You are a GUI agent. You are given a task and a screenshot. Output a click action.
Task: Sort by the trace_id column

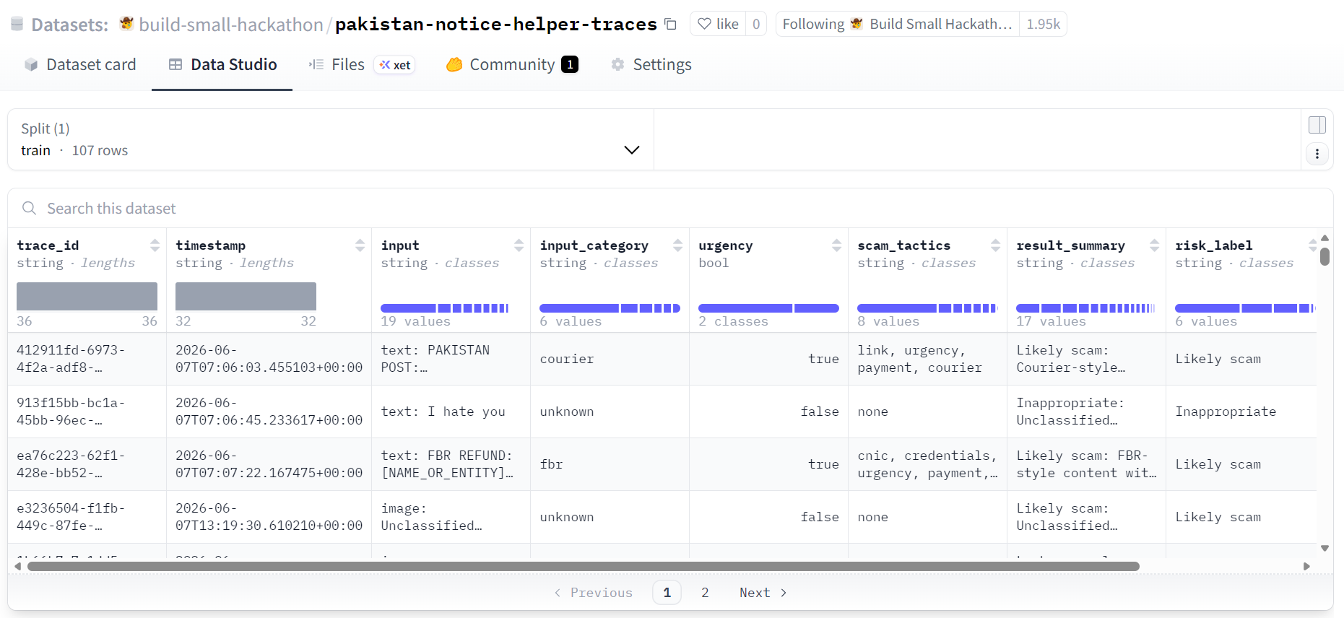(x=155, y=245)
